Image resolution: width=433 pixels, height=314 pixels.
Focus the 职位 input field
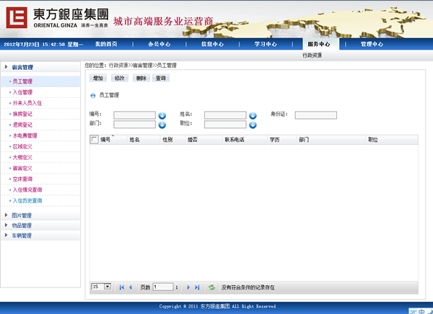click(225, 125)
